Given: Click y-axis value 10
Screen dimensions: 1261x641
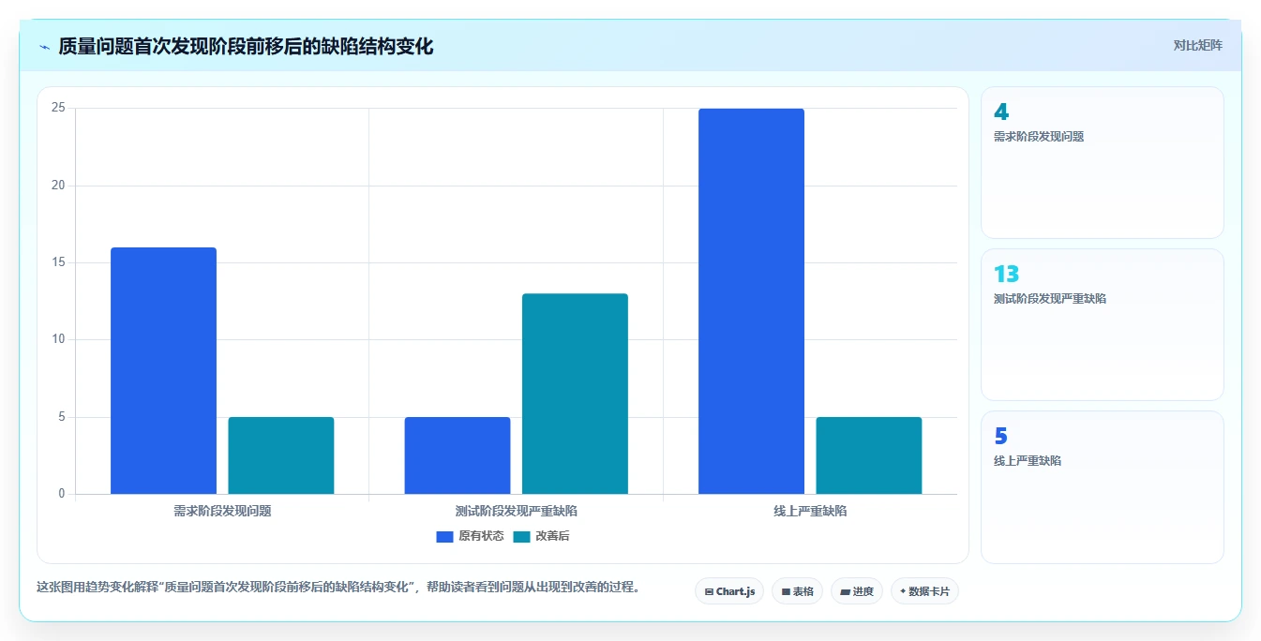Looking at the screenshot, I should 58,339.
